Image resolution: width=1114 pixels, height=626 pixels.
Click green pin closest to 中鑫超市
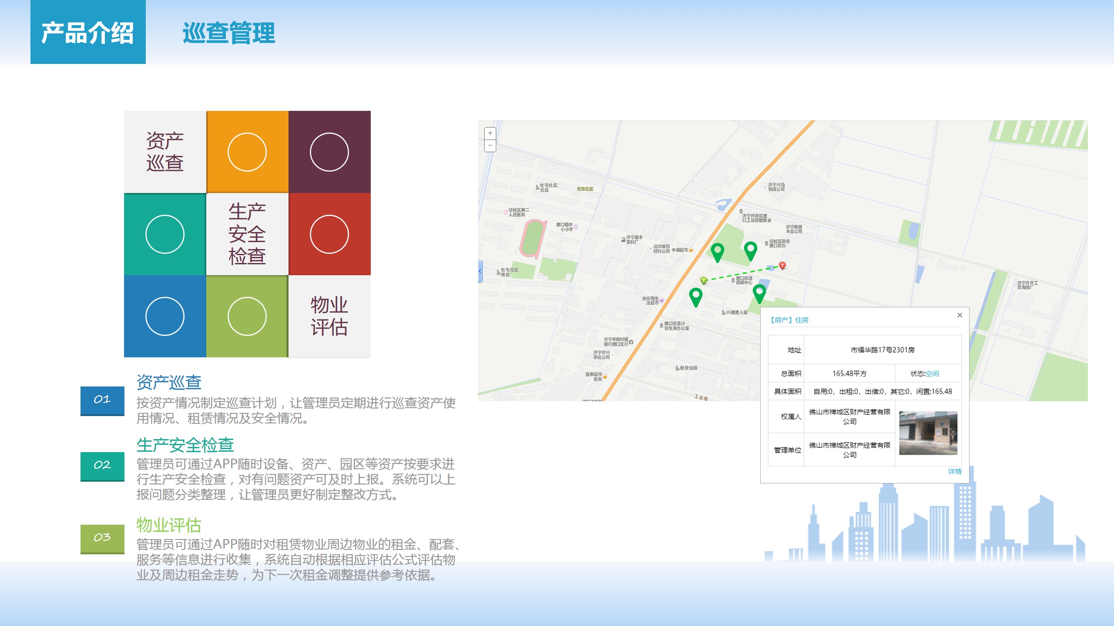(717, 252)
